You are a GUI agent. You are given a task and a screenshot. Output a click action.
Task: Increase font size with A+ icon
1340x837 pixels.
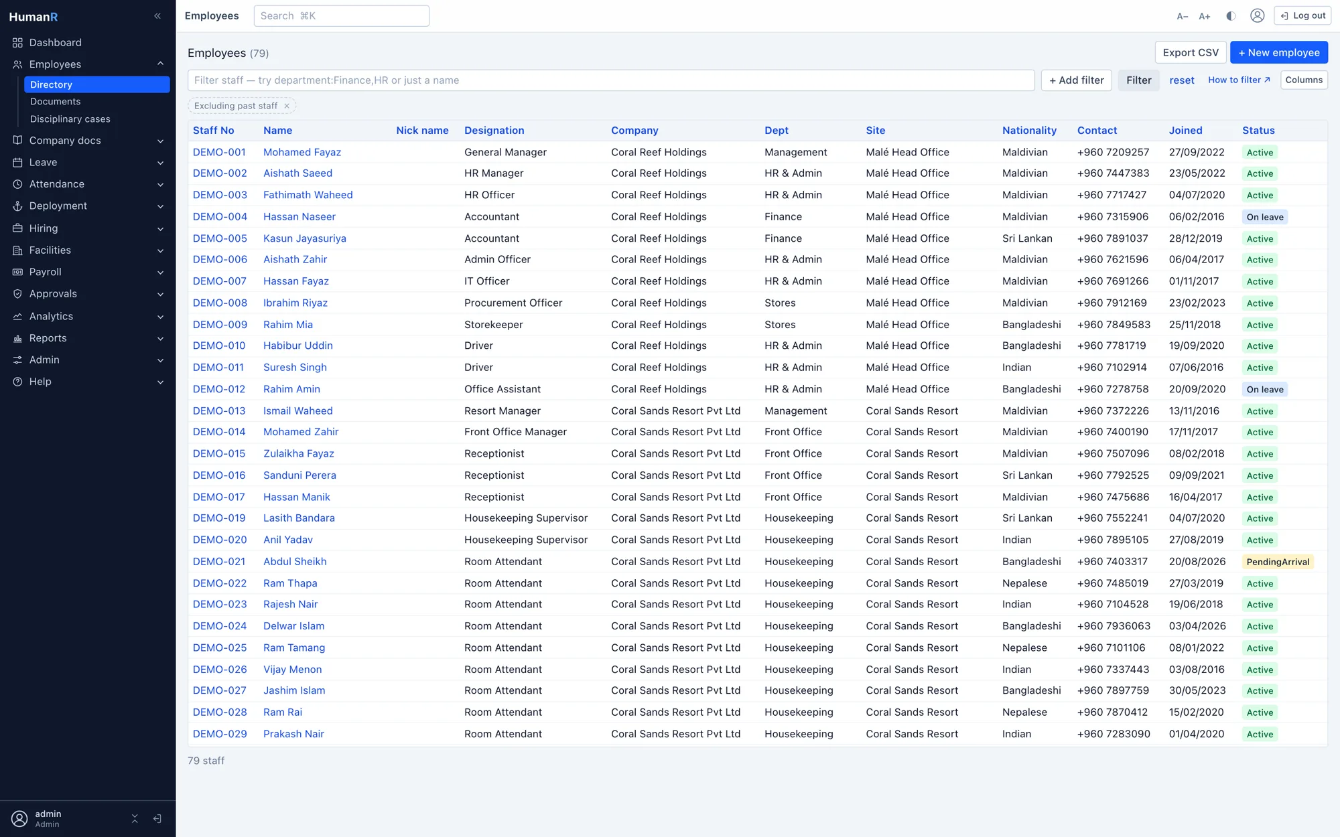pos(1205,16)
